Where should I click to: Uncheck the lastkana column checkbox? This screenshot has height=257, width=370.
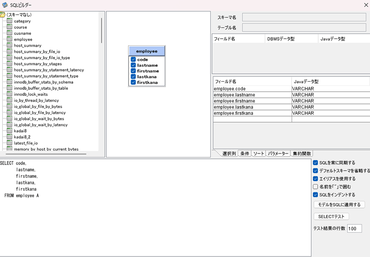click(133, 77)
